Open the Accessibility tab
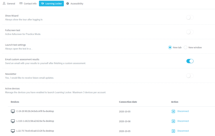The width and height of the screenshot is (215, 136). (x=75, y=4)
